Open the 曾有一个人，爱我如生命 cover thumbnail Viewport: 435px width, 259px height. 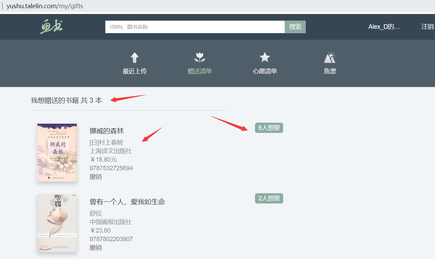(x=57, y=223)
